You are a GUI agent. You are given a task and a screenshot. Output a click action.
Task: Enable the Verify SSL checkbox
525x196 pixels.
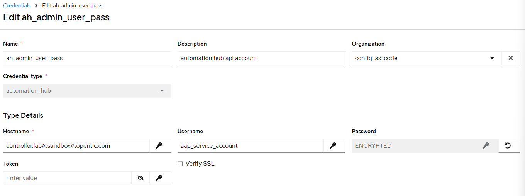coord(180,164)
